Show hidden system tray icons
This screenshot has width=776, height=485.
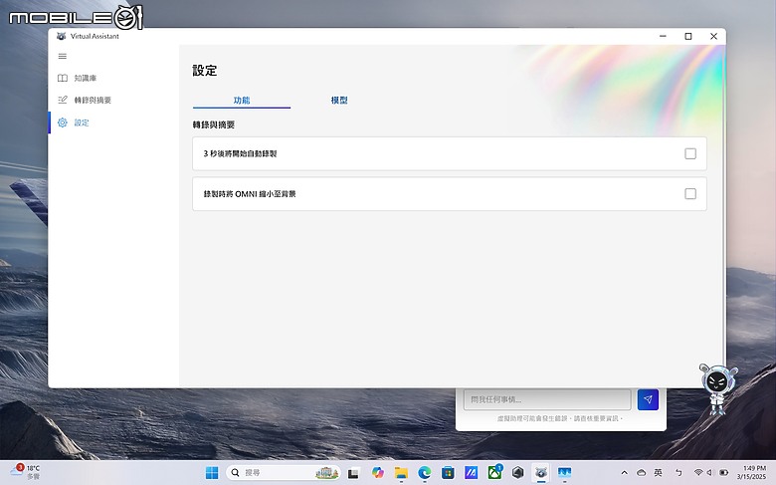click(624, 473)
